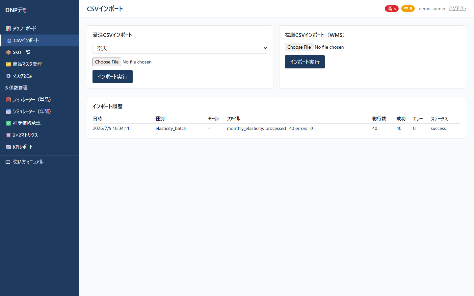Open 使い方マニュアル
This screenshot has height=296, width=474.
pos(39,162)
